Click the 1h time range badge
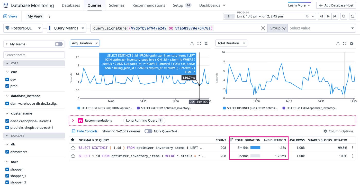The height and width of the screenshot is (187, 360). pos(229,16)
